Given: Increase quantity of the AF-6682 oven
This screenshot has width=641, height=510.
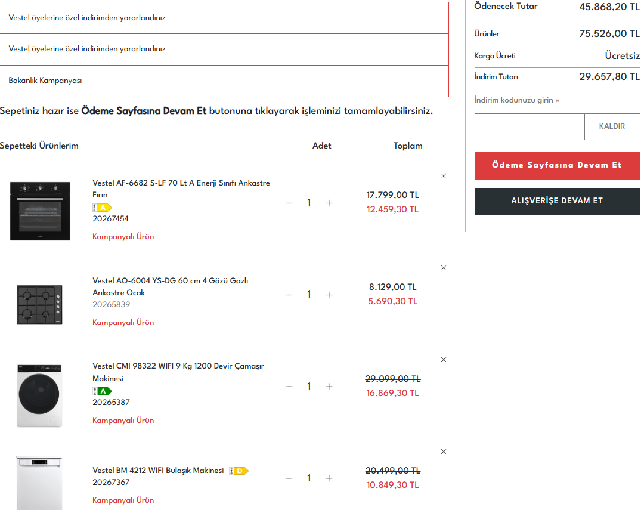Looking at the screenshot, I should click(x=329, y=203).
